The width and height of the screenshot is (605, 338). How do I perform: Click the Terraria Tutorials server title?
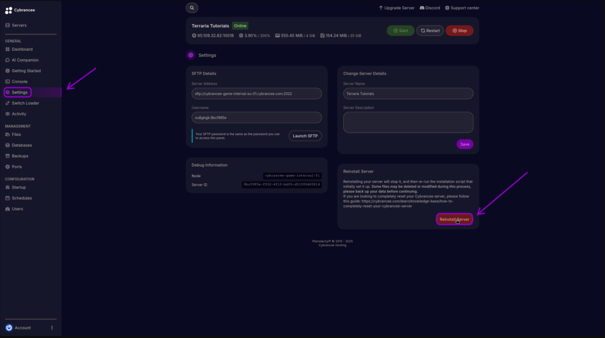click(210, 26)
